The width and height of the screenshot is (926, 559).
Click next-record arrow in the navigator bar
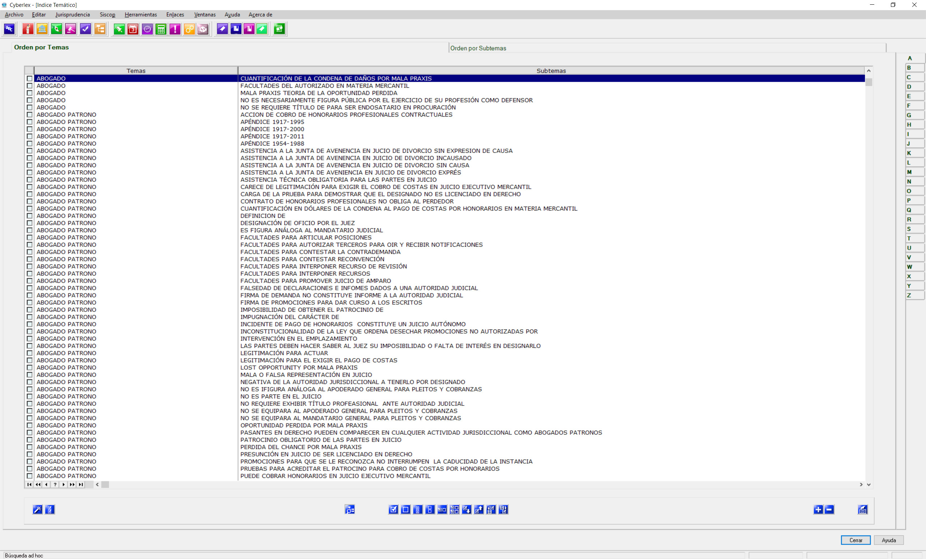[64, 485]
